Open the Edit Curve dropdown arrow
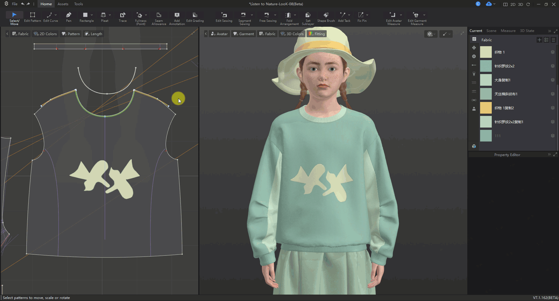Image resolution: width=559 pixels, height=301 pixels. click(x=56, y=15)
